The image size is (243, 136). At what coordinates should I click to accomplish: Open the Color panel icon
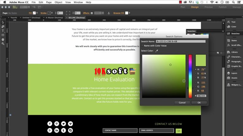coord(229,27)
